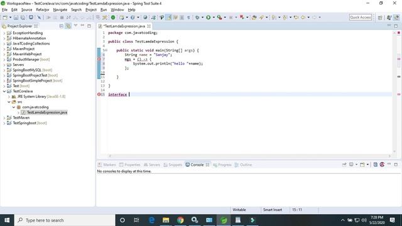Open the Run button dropdown arrow

tap(214, 18)
